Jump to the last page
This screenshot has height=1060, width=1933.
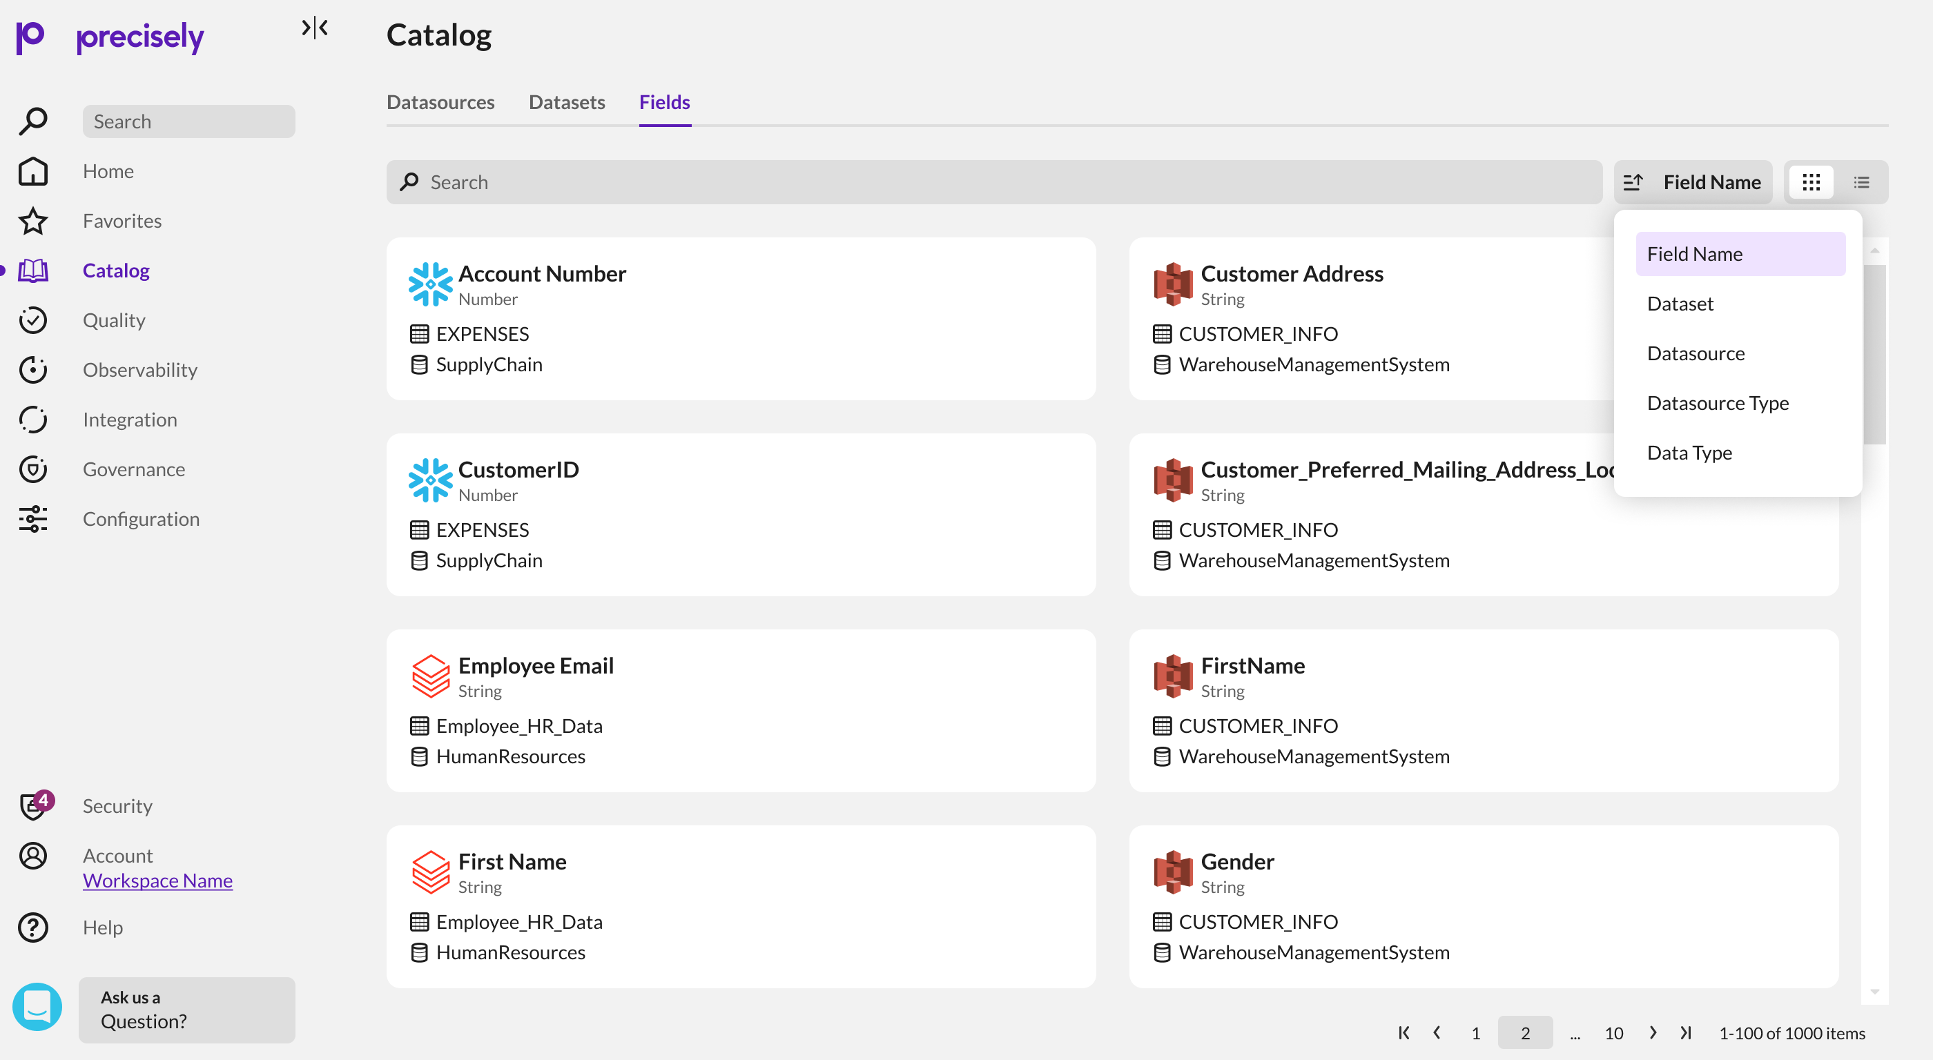coord(1686,1033)
